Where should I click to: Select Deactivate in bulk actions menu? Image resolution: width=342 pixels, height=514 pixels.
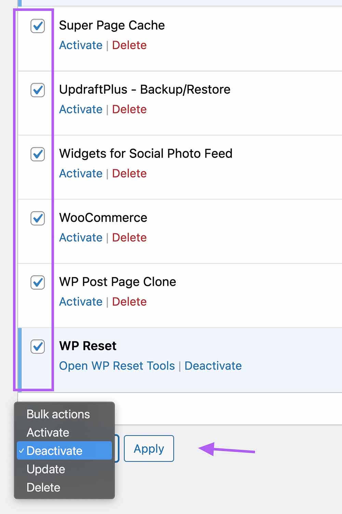coord(55,451)
